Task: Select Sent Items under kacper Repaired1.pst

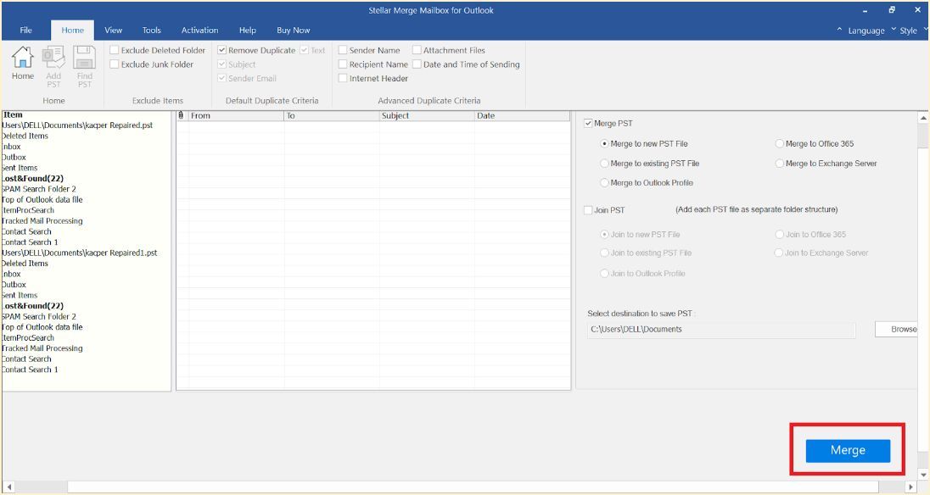Action: point(20,296)
